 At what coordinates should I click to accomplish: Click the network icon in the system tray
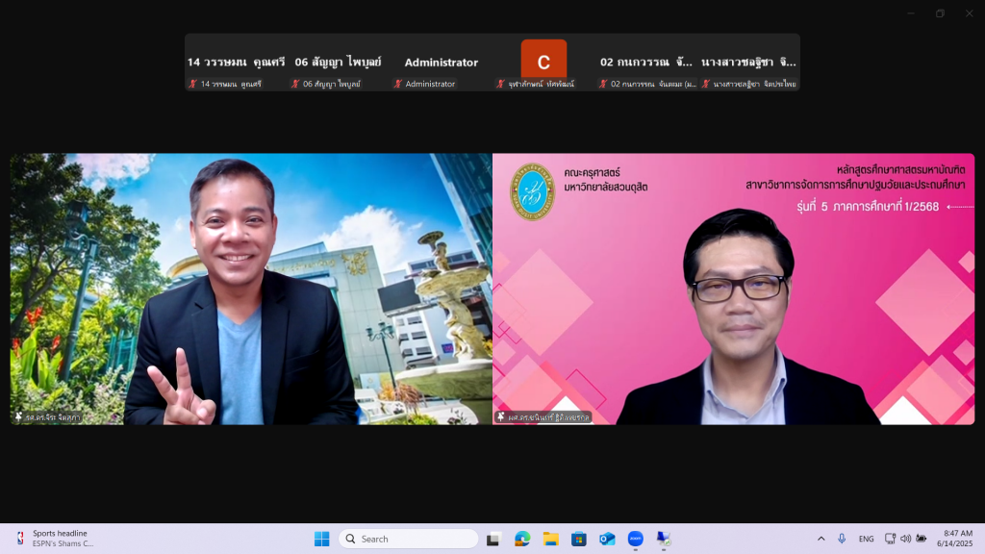(x=890, y=539)
